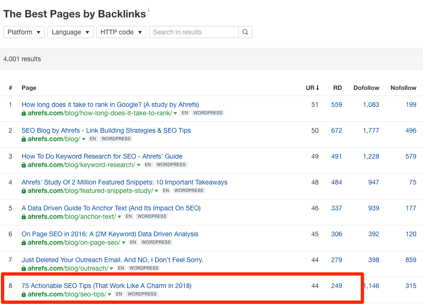Click the lock icon on the anchor-text row

23,216
